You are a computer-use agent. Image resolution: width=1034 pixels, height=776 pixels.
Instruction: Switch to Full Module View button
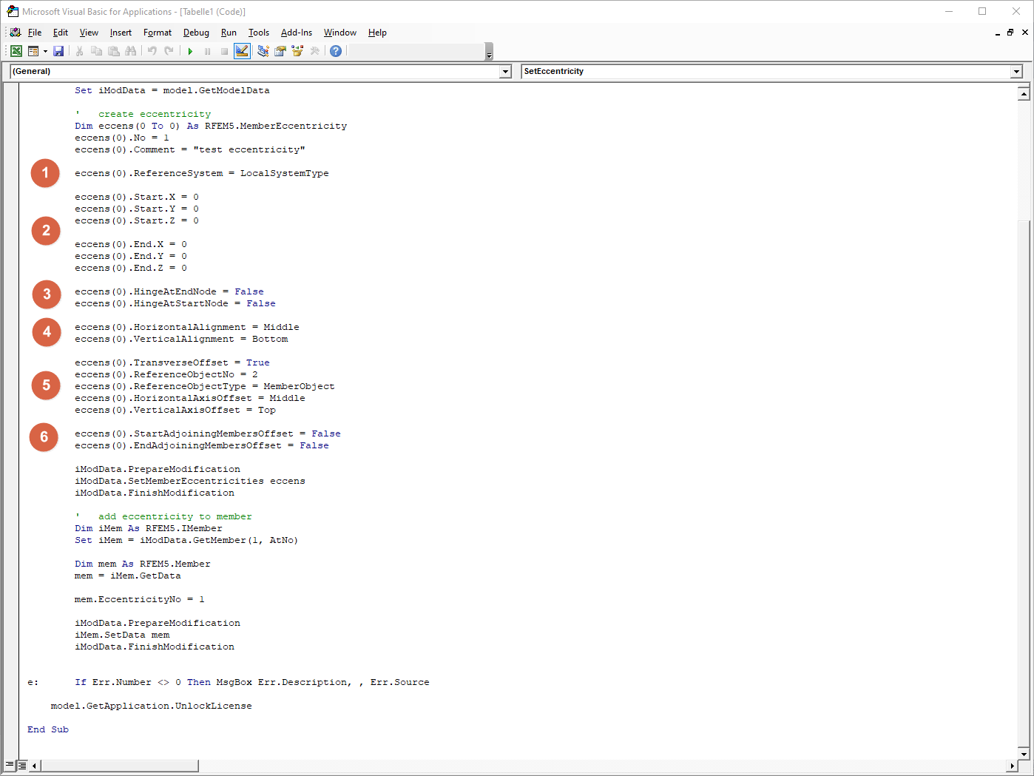(22, 765)
